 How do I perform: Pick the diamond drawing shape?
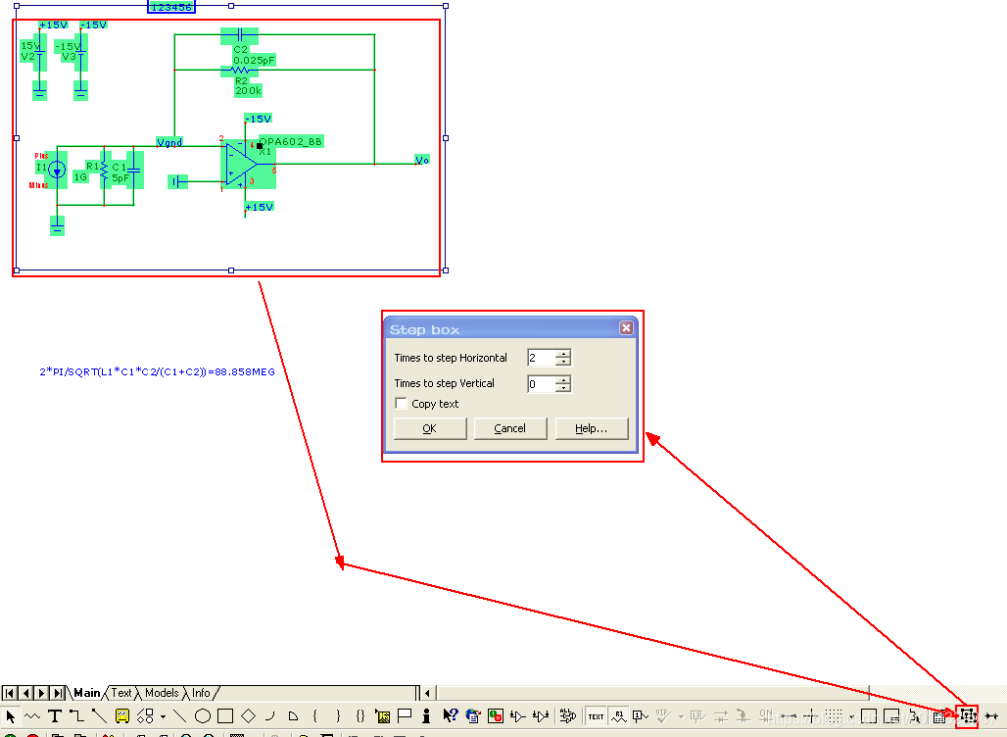tap(248, 715)
